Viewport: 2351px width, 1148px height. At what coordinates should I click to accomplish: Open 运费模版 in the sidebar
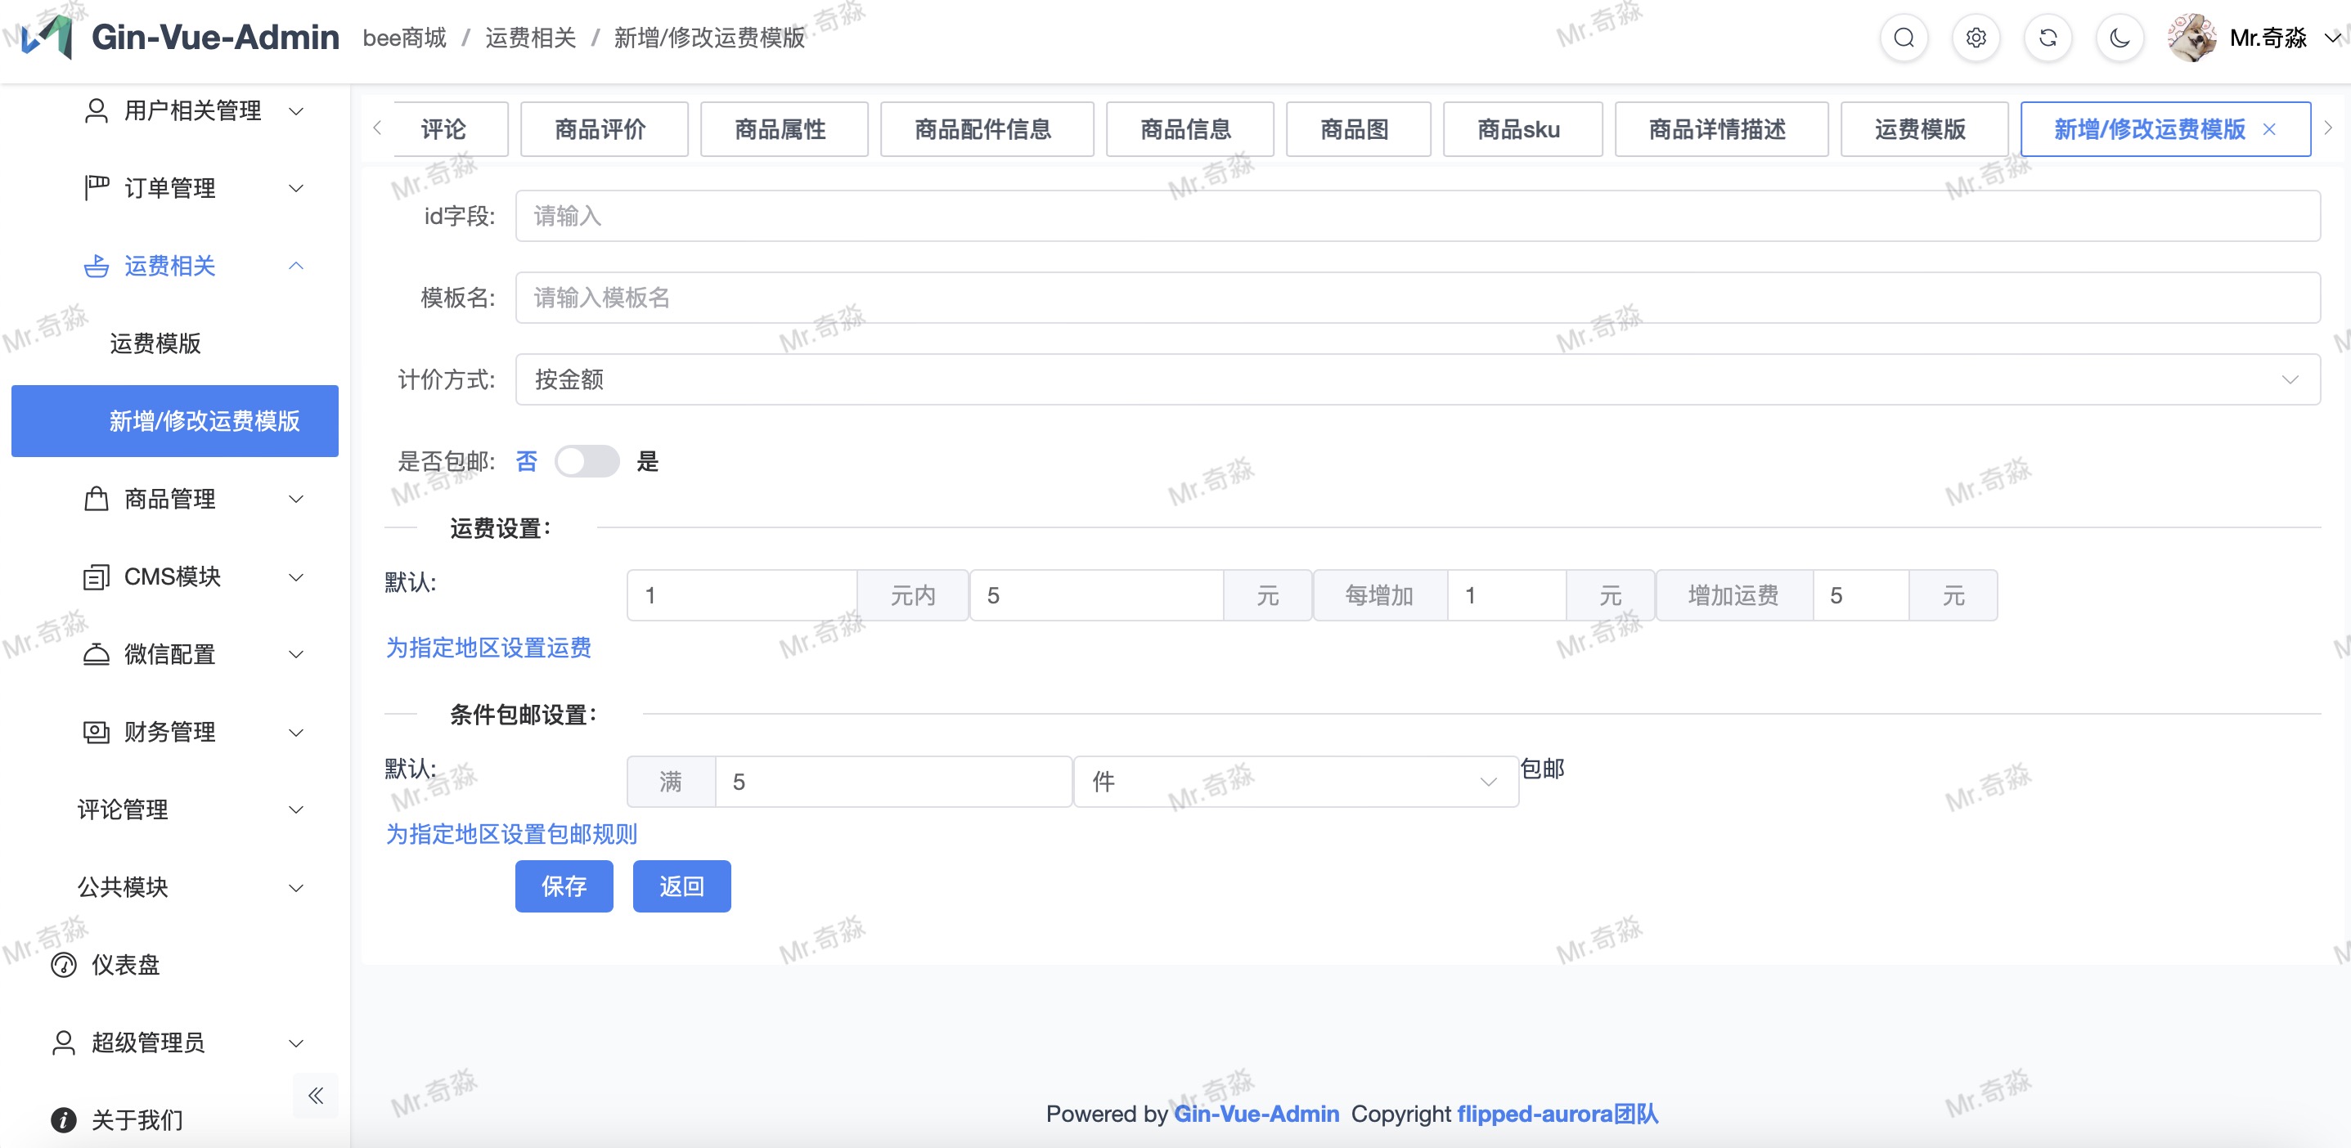[155, 343]
